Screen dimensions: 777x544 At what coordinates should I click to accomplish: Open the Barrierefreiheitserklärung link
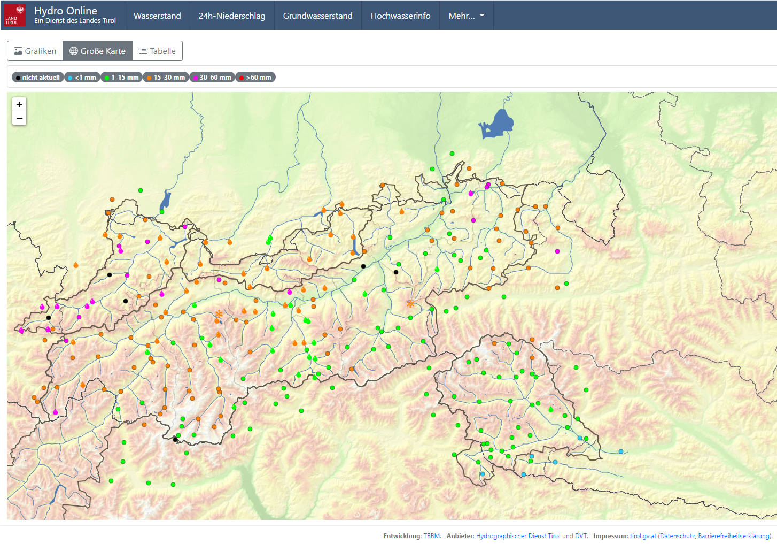(x=734, y=535)
